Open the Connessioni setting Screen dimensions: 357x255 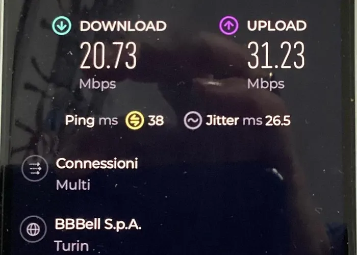pos(97,163)
